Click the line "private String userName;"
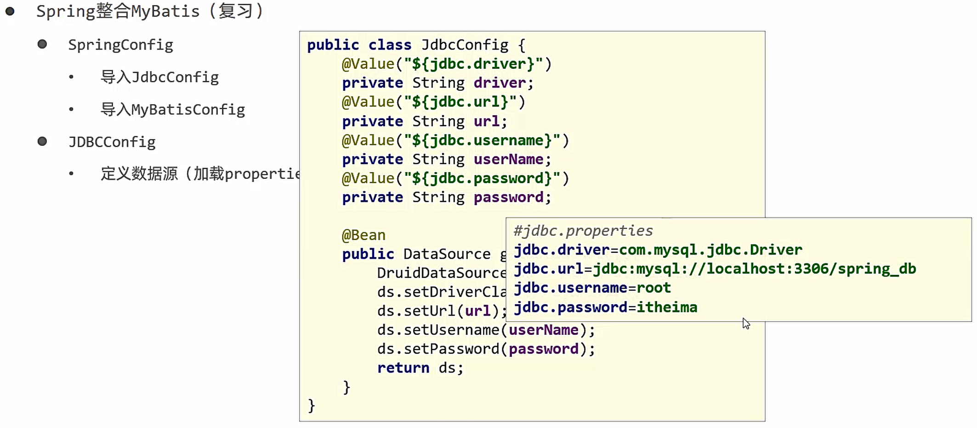Screen dimensions: 977x428 (446, 159)
